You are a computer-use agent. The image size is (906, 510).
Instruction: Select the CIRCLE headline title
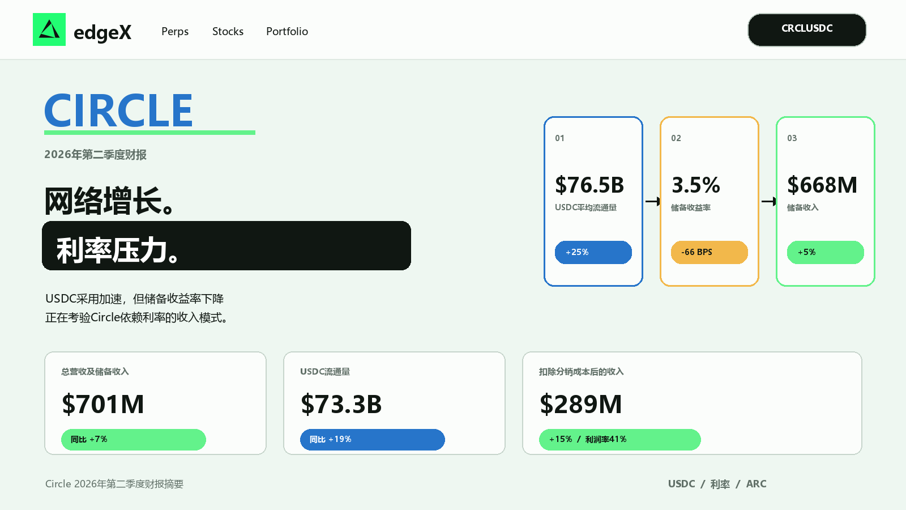click(119, 110)
